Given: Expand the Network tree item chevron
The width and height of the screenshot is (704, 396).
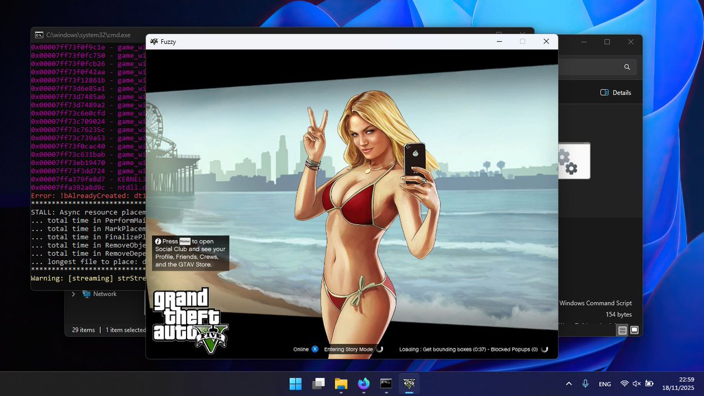Looking at the screenshot, I should (73, 294).
